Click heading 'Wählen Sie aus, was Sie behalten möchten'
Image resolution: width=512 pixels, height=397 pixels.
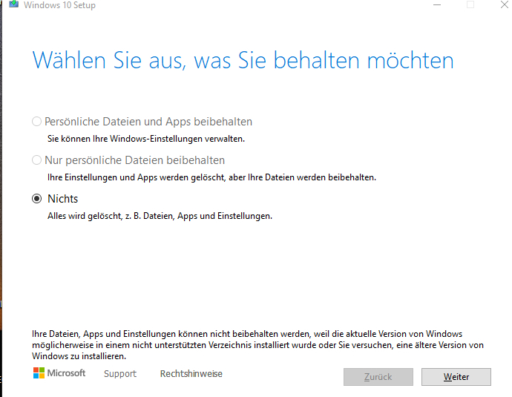243,60
